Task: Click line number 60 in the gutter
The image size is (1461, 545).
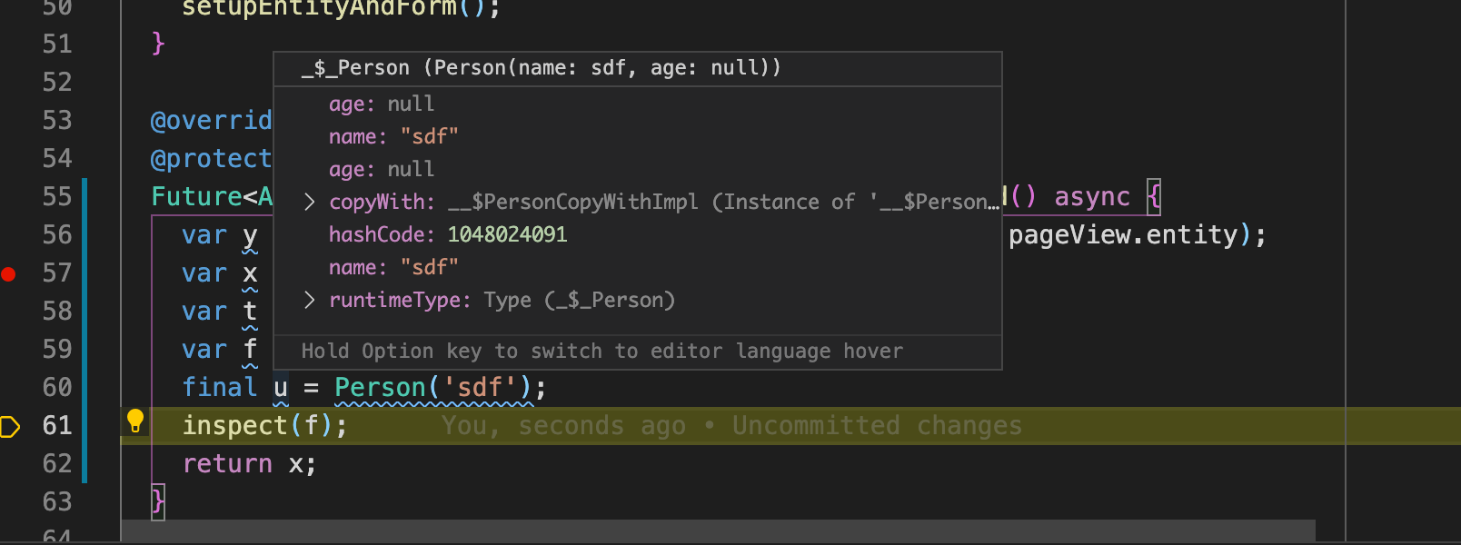Action: tap(57, 388)
